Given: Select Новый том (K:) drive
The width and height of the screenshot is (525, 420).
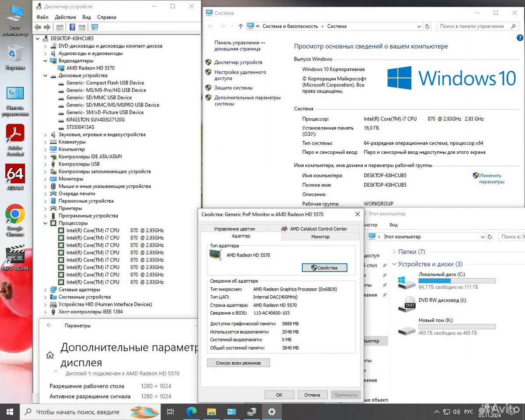Looking at the screenshot, I should tap(446, 327).
